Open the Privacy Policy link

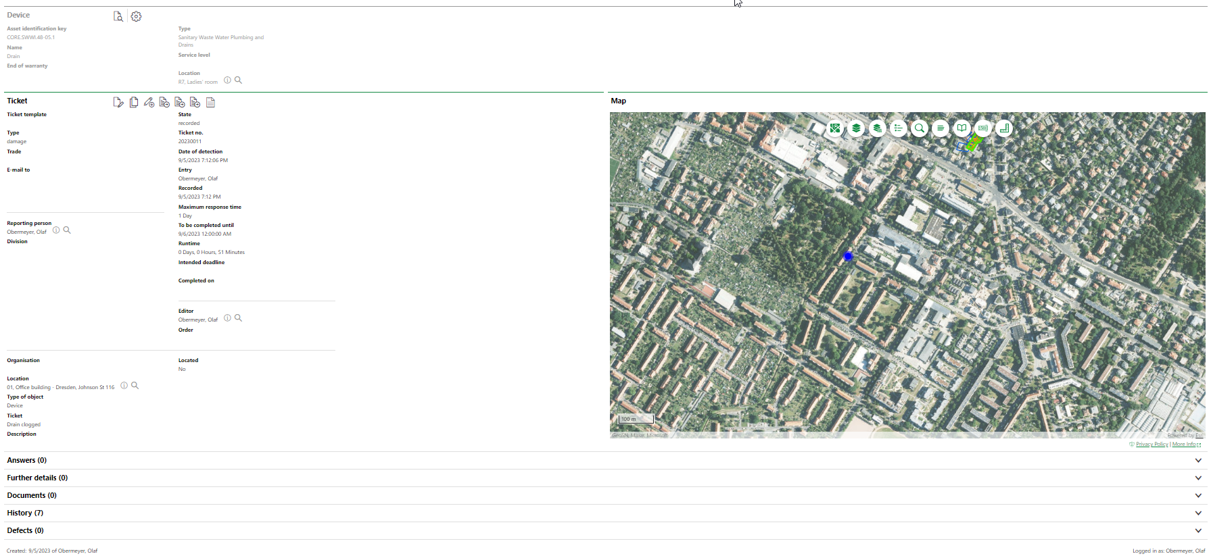tap(1151, 445)
